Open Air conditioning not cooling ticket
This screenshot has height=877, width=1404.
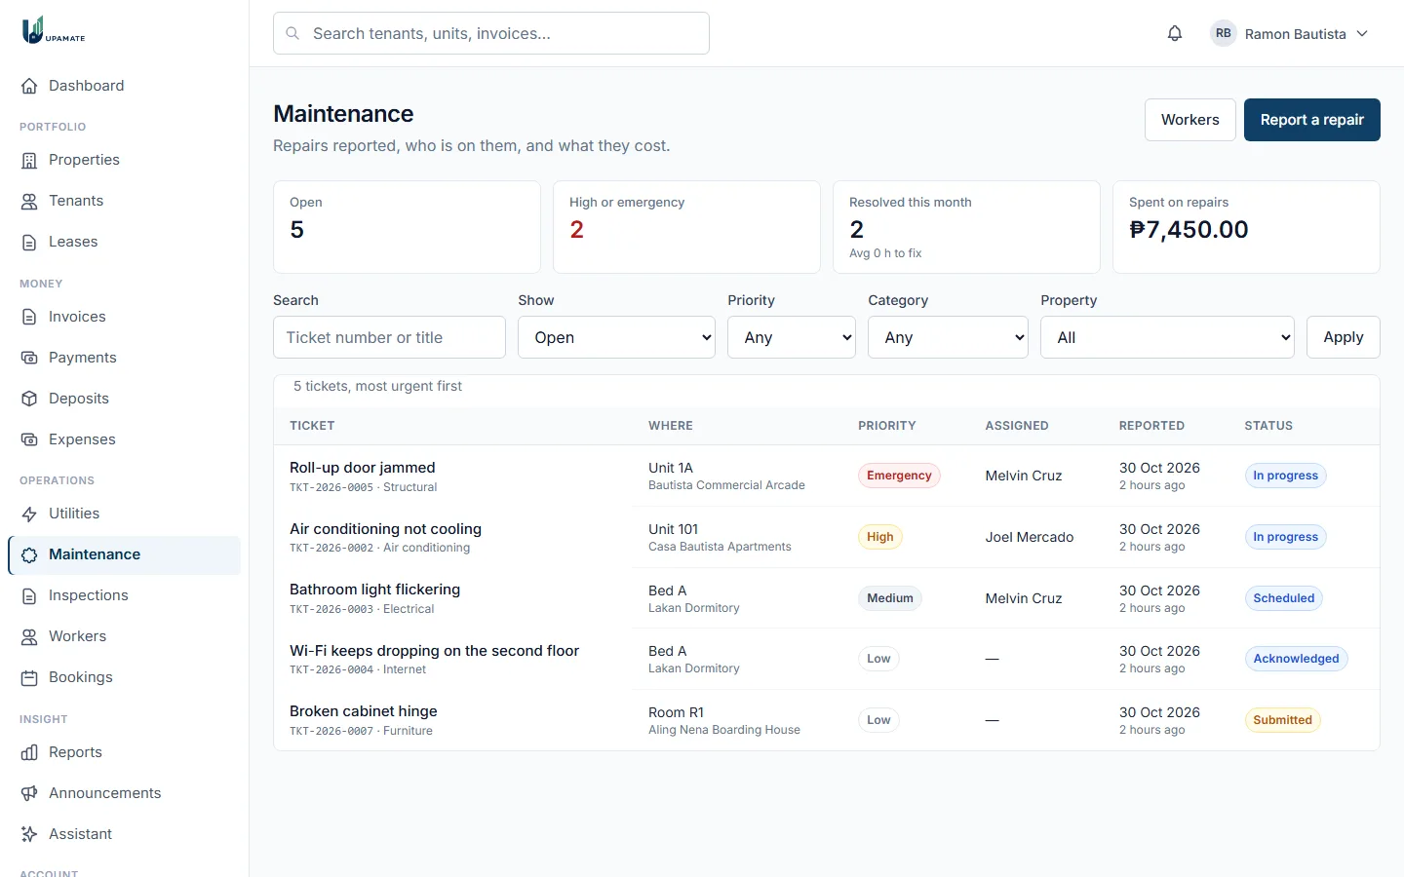[x=385, y=529]
